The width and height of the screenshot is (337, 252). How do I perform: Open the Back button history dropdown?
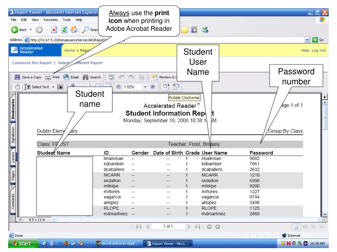[31, 30]
